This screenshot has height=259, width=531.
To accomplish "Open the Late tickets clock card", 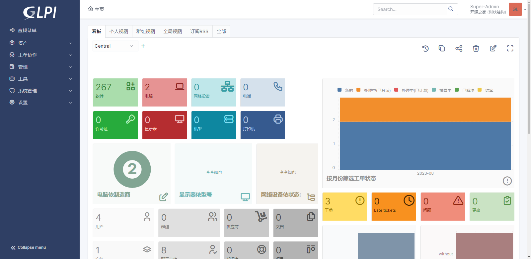I will click(x=394, y=206).
